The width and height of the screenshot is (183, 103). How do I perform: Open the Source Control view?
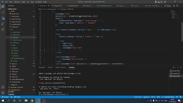click(3, 18)
